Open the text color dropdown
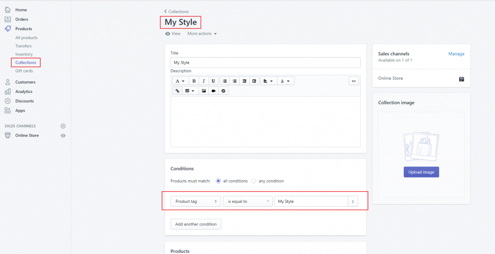The height and width of the screenshot is (254, 495). pyautogui.click(x=285, y=81)
